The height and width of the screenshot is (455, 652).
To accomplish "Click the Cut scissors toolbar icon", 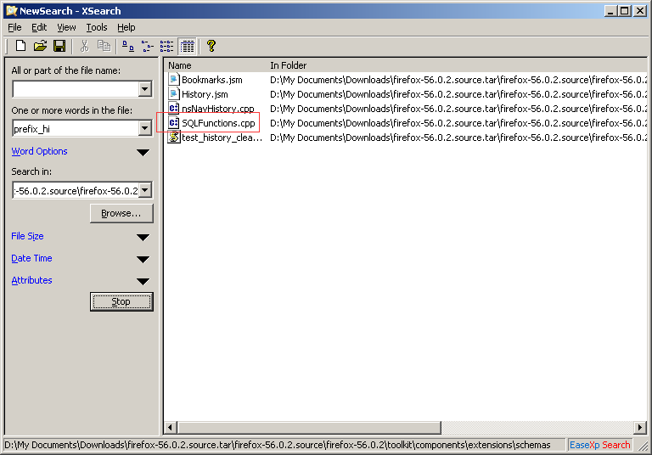I will [x=84, y=46].
